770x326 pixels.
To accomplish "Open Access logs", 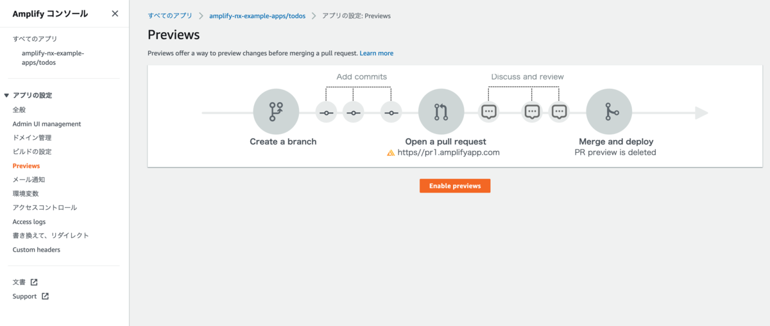I will click(29, 221).
